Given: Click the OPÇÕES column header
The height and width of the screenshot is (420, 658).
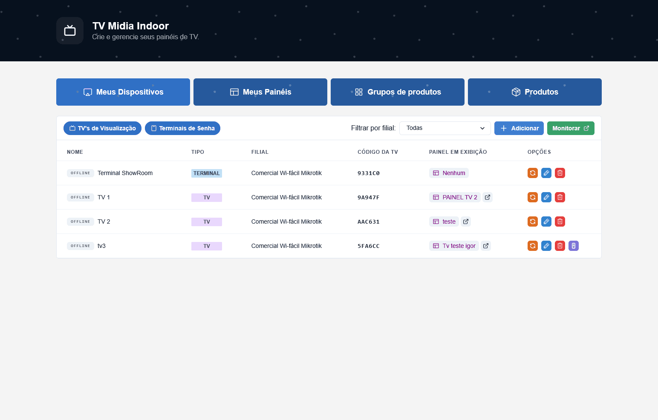Looking at the screenshot, I should click(x=539, y=152).
